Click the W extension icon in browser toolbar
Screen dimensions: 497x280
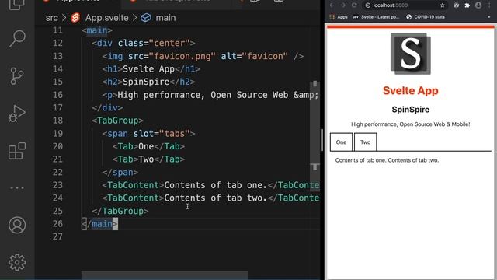(456, 5)
